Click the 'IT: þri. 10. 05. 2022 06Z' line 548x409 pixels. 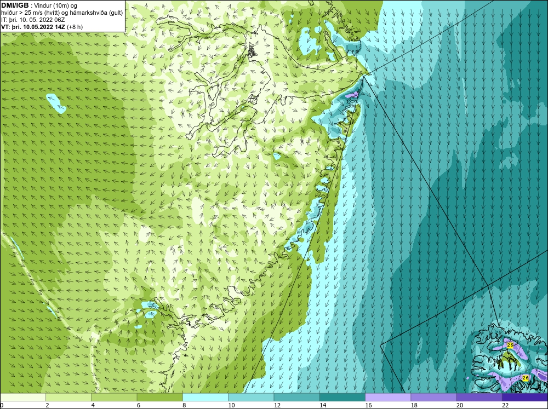pyautogui.click(x=33, y=20)
